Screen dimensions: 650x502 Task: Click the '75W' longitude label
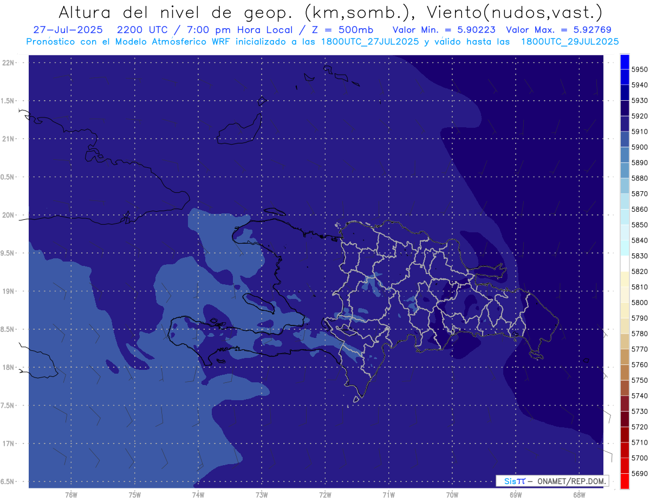(135, 495)
